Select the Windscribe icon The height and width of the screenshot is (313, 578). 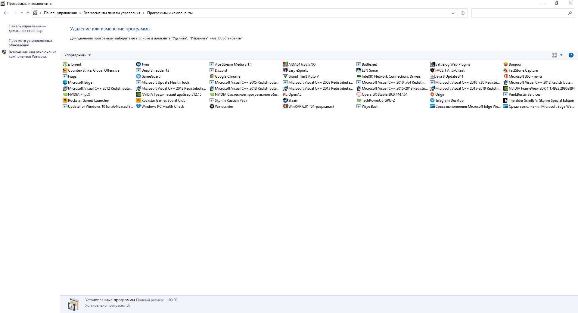(x=212, y=107)
